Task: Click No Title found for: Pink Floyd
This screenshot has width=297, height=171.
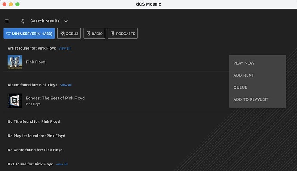Action: [34, 121]
